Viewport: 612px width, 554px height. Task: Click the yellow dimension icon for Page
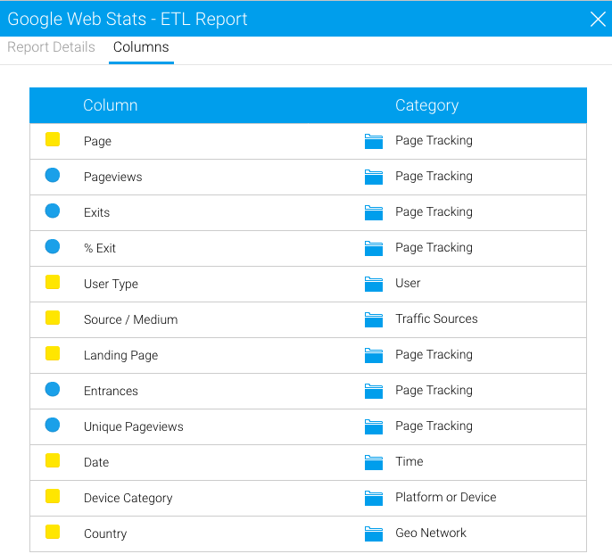(x=53, y=139)
